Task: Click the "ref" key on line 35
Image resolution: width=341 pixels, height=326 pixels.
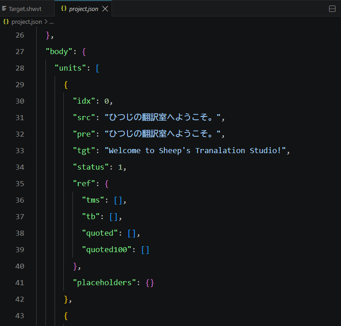Action: tap(84, 184)
